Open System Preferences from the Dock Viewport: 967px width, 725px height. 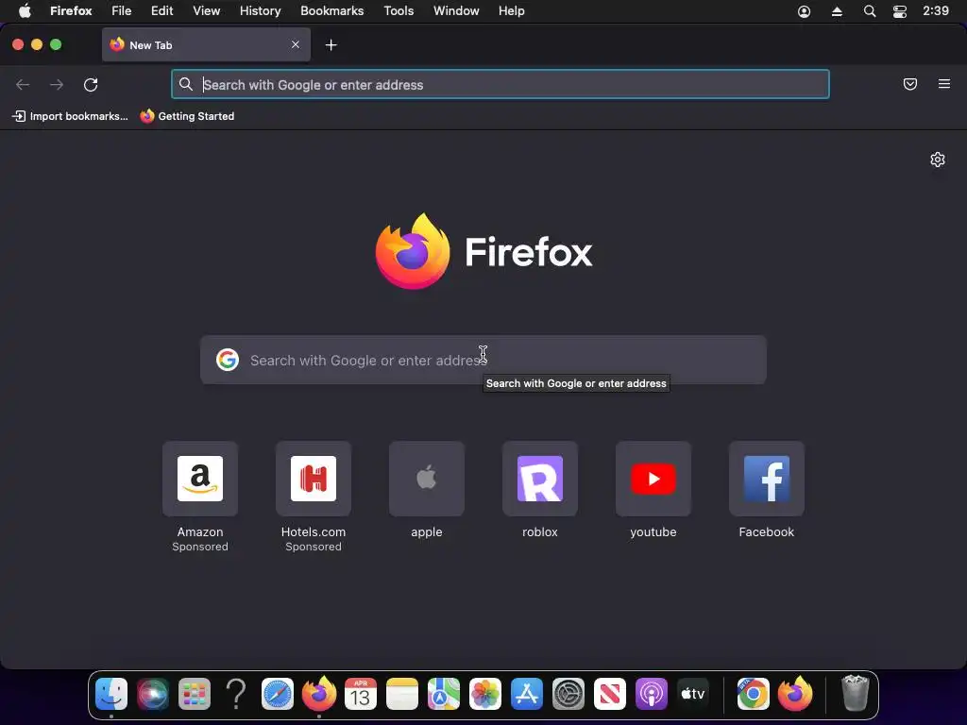coord(568,694)
